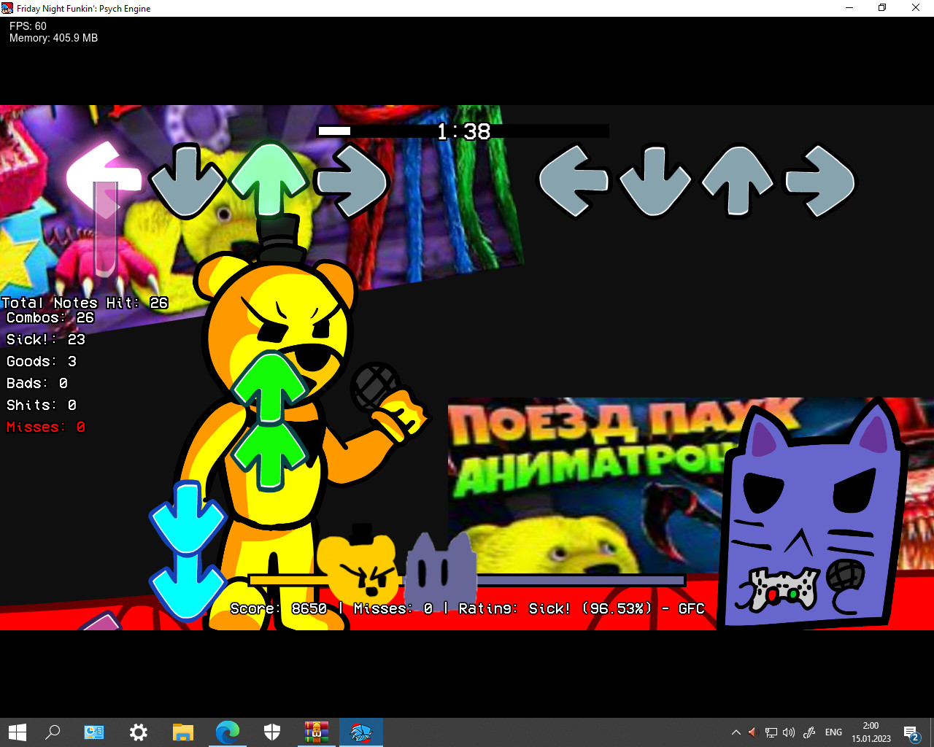
Task: Click the 'Goods: 3' counter
Action: coord(42,361)
